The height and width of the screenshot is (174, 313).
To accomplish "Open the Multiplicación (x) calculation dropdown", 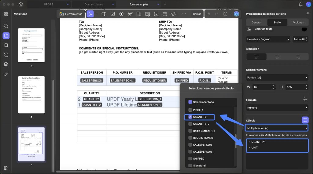I will pyautogui.click(x=277, y=128).
